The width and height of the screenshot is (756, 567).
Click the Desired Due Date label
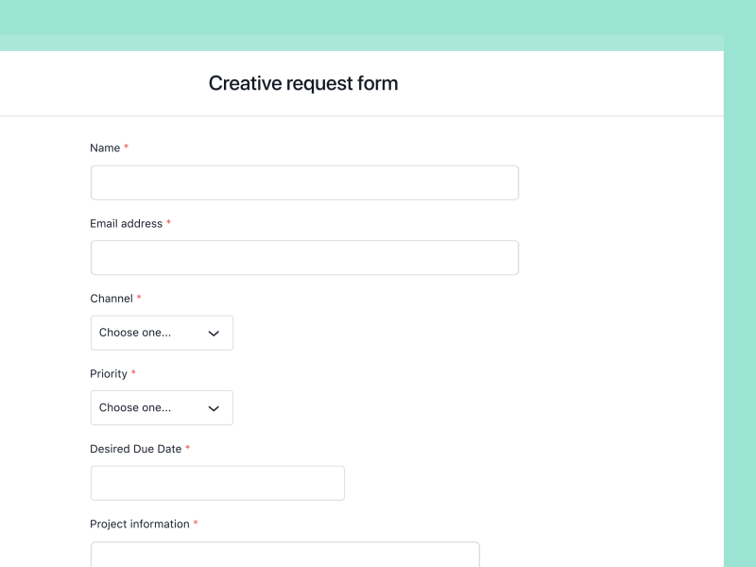(x=134, y=449)
